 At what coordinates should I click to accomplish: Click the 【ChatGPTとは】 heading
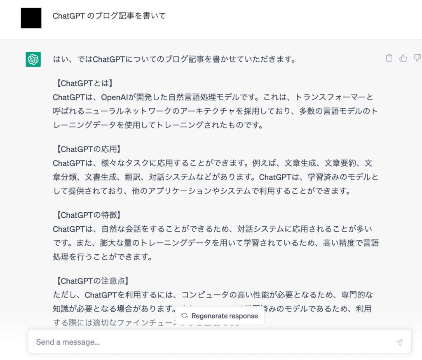tap(84, 84)
